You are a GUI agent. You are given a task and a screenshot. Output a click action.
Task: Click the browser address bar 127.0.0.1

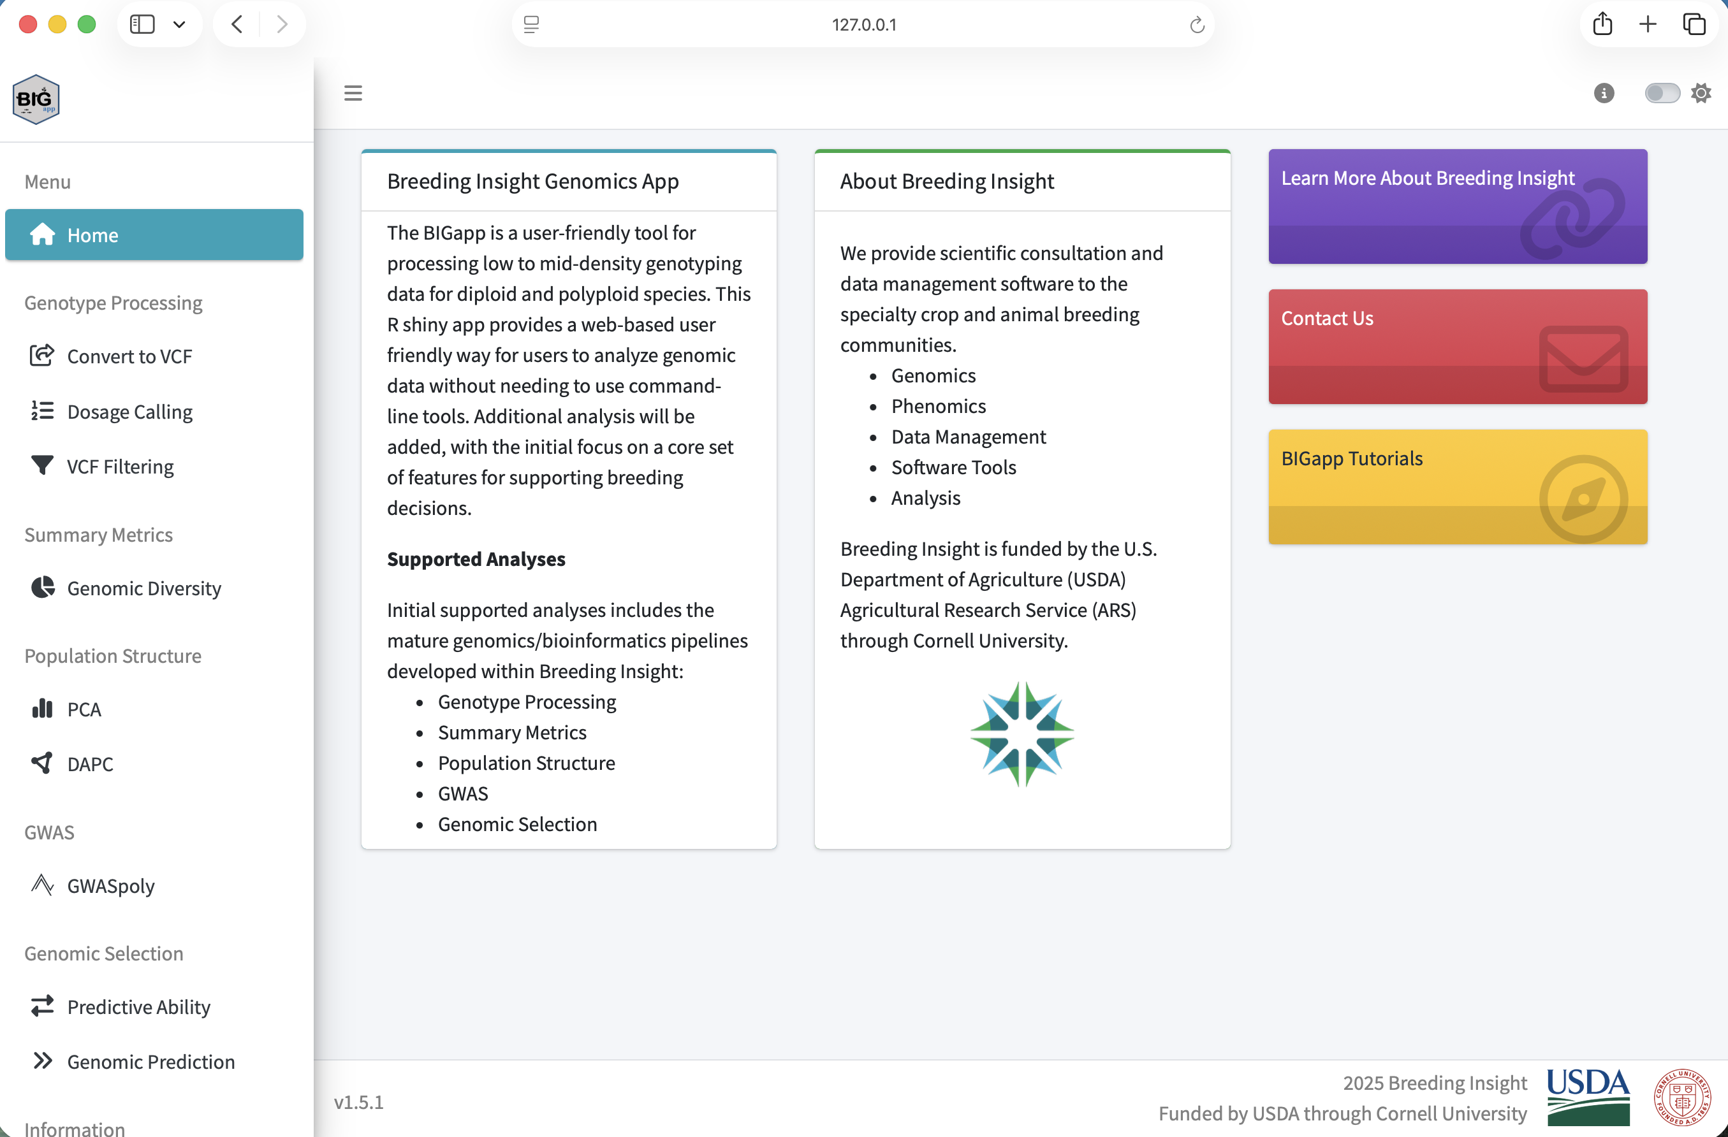[x=863, y=24]
